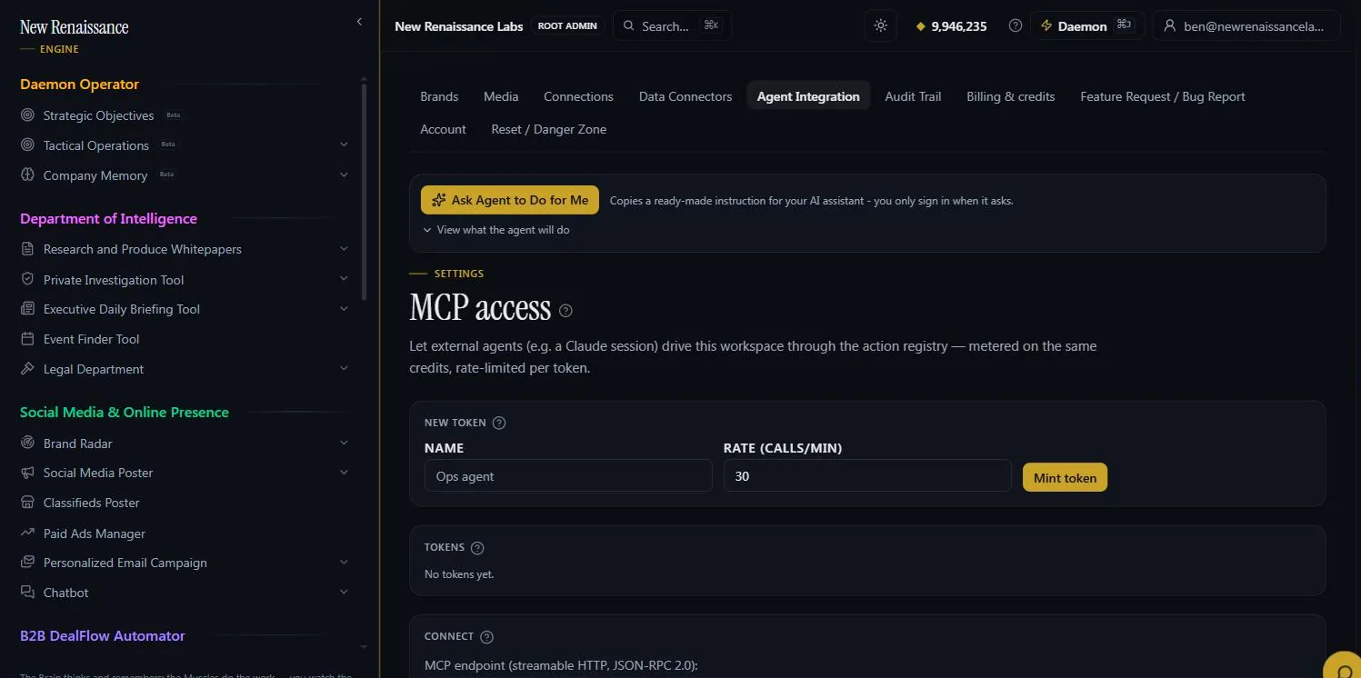Click the Brand Radar icon
This screenshot has width=1361, height=678.
[27, 444]
